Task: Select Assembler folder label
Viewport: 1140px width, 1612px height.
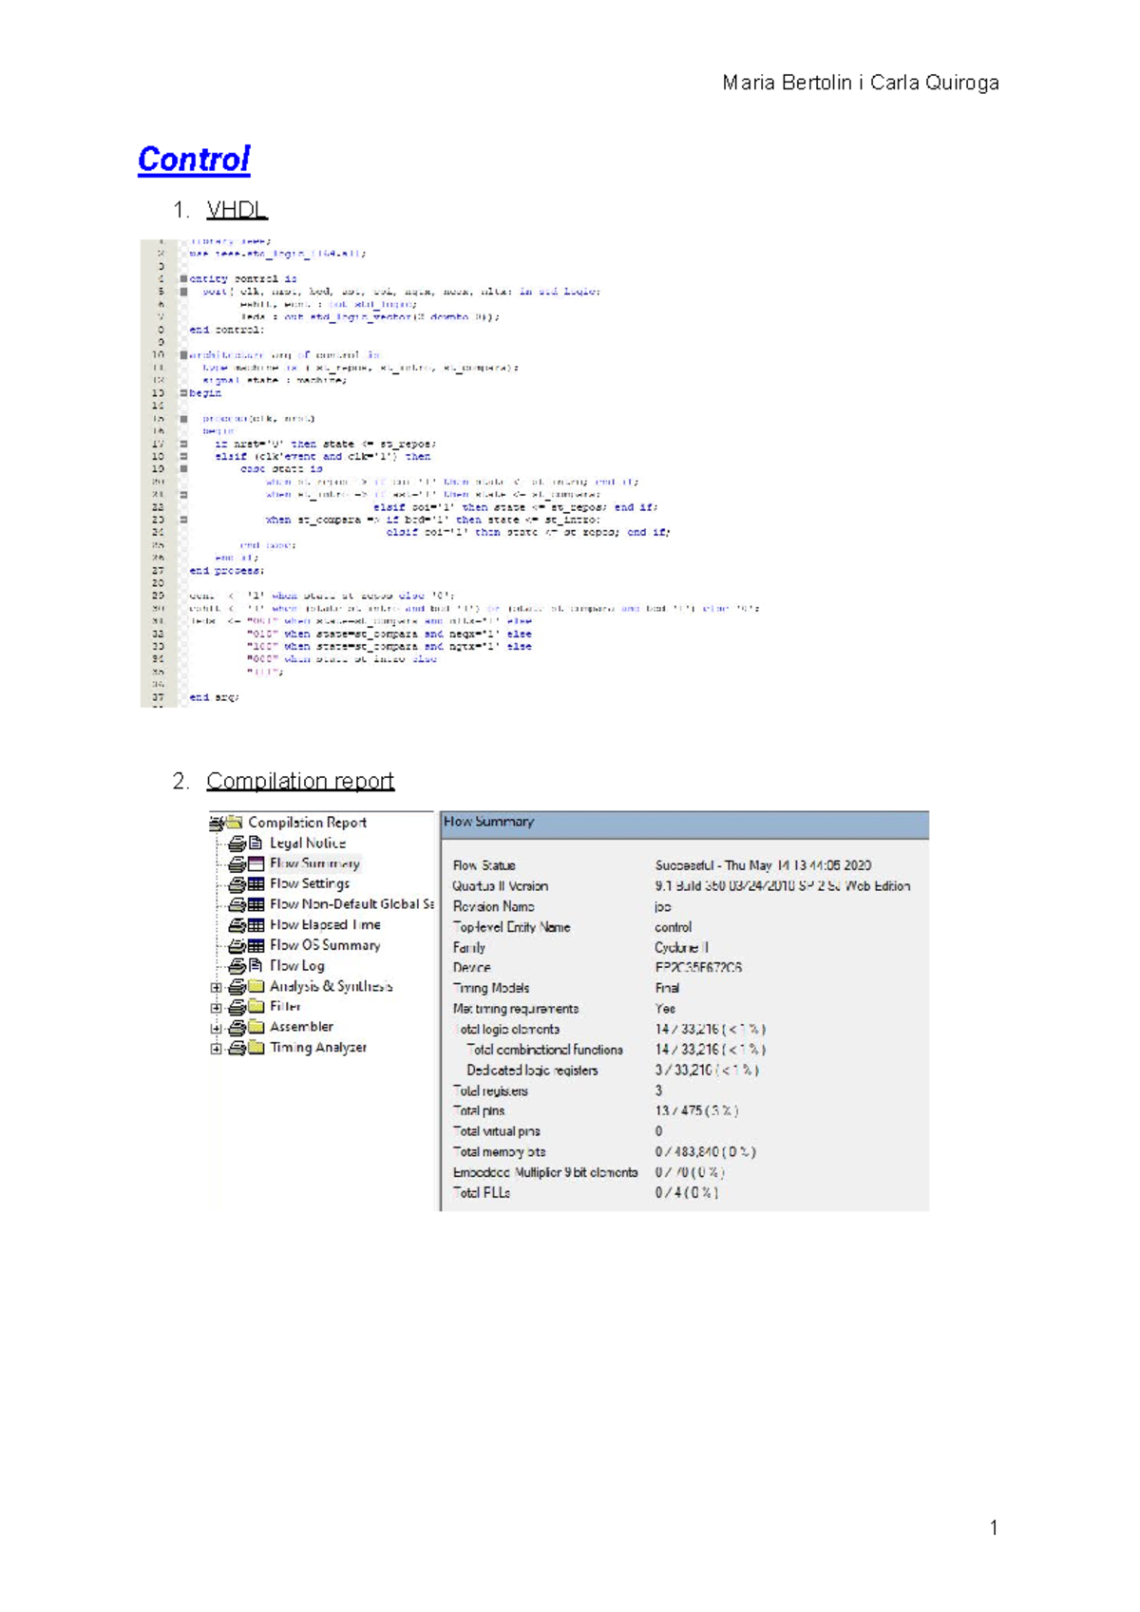Action: point(301,1027)
